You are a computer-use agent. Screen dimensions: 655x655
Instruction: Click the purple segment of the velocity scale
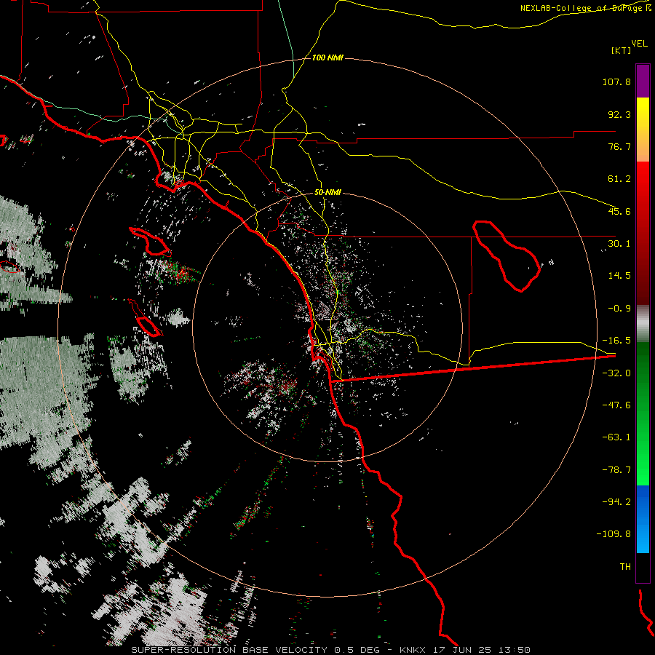coord(643,82)
